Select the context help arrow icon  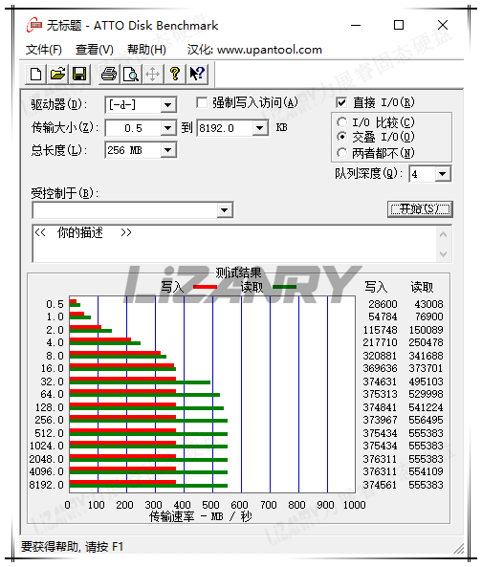(197, 75)
